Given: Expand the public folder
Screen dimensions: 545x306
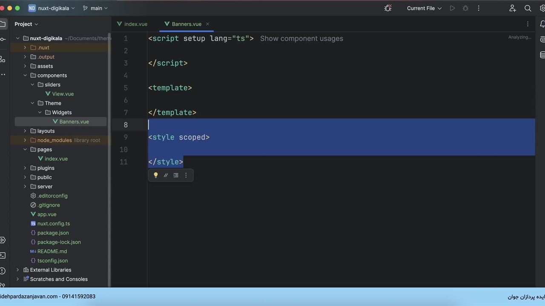Looking at the screenshot, I should 25,177.
